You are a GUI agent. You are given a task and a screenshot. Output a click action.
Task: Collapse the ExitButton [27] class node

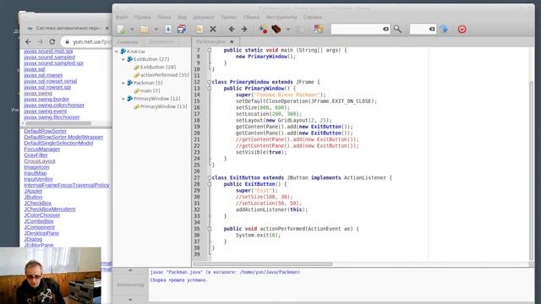coord(123,59)
